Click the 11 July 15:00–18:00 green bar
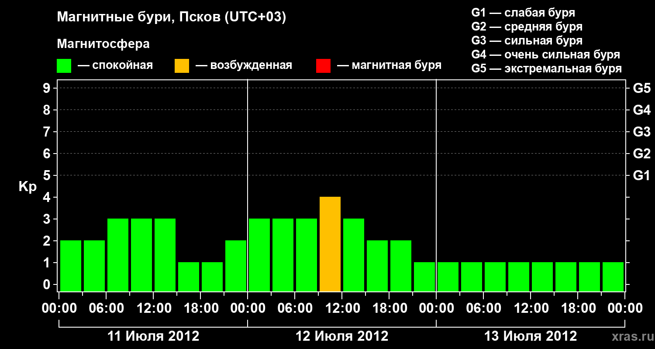The width and height of the screenshot is (655, 349). pos(189,277)
